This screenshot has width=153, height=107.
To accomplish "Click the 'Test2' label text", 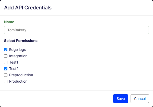I will [x=14, y=69].
